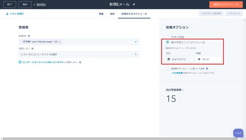
Task: Expand the 送信しない dropdown arrow
Action: (x=136, y=55)
